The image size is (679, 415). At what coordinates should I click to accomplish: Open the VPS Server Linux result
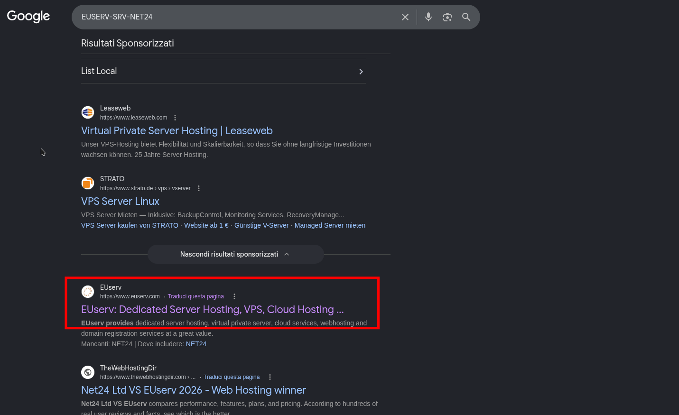(x=120, y=202)
